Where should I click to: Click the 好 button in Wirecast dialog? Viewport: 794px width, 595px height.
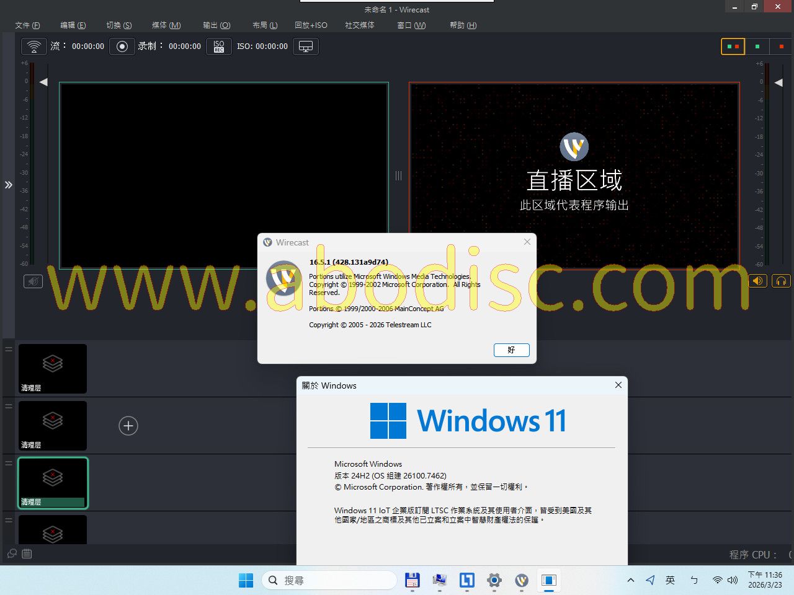pyautogui.click(x=511, y=350)
